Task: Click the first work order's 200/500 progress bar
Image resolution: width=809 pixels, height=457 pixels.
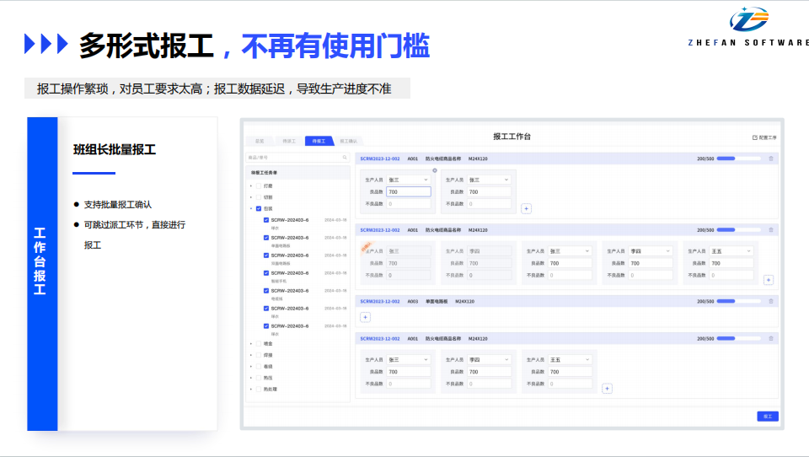Action: pos(737,159)
